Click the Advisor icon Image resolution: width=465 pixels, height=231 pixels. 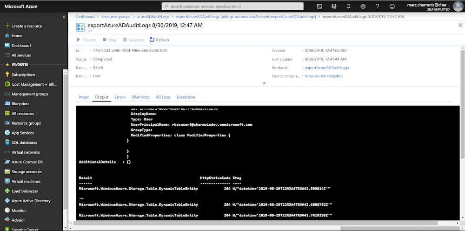[7, 220]
